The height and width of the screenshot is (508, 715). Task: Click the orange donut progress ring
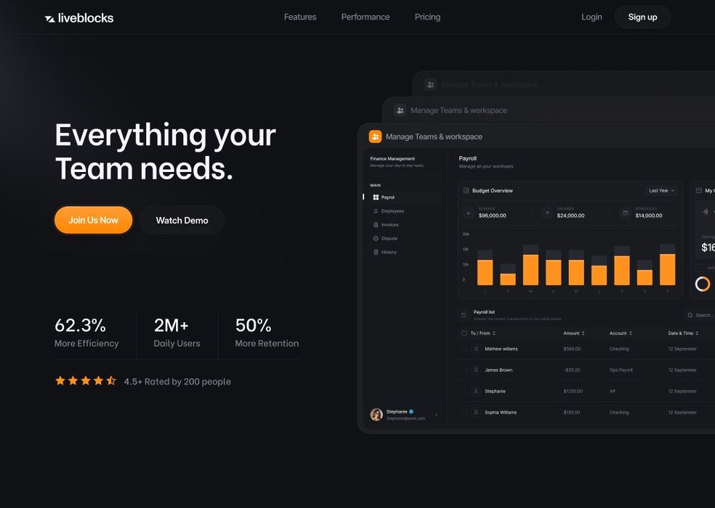click(703, 284)
